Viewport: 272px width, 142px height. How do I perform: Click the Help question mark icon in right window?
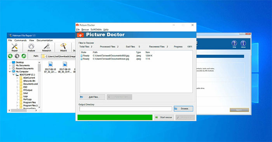click(x=234, y=44)
